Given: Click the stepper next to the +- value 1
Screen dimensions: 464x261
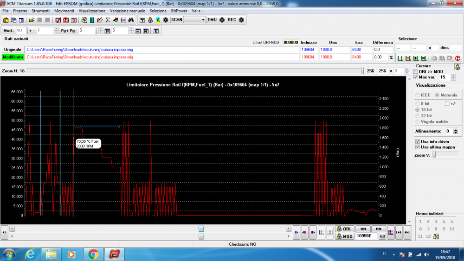Looking at the screenshot, I should pyautogui.click(x=56, y=31).
